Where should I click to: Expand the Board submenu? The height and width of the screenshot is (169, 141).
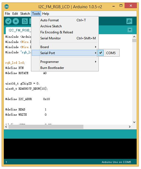click(65, 47)
